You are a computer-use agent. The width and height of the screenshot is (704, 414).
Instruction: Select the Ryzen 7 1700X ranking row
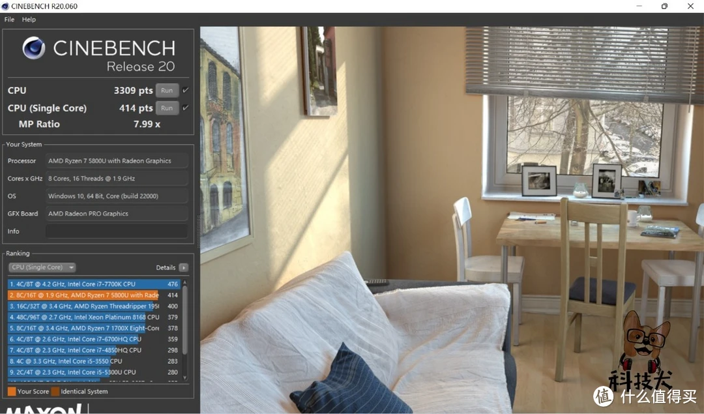pos(94,328)
